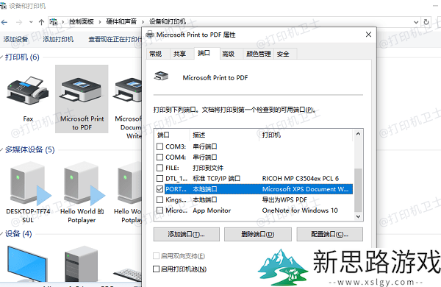Select the Fax printer icon

pyautogui.click(x=28, y=90)
